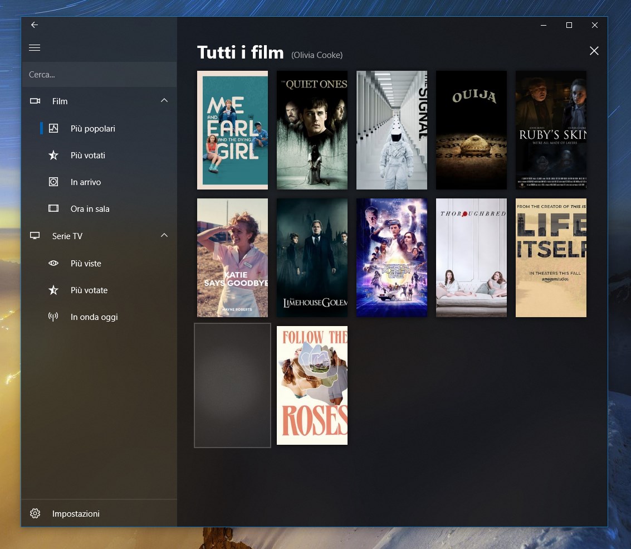Close the Tutti i film panel
The image size is (631, 549).
point(594,51)
